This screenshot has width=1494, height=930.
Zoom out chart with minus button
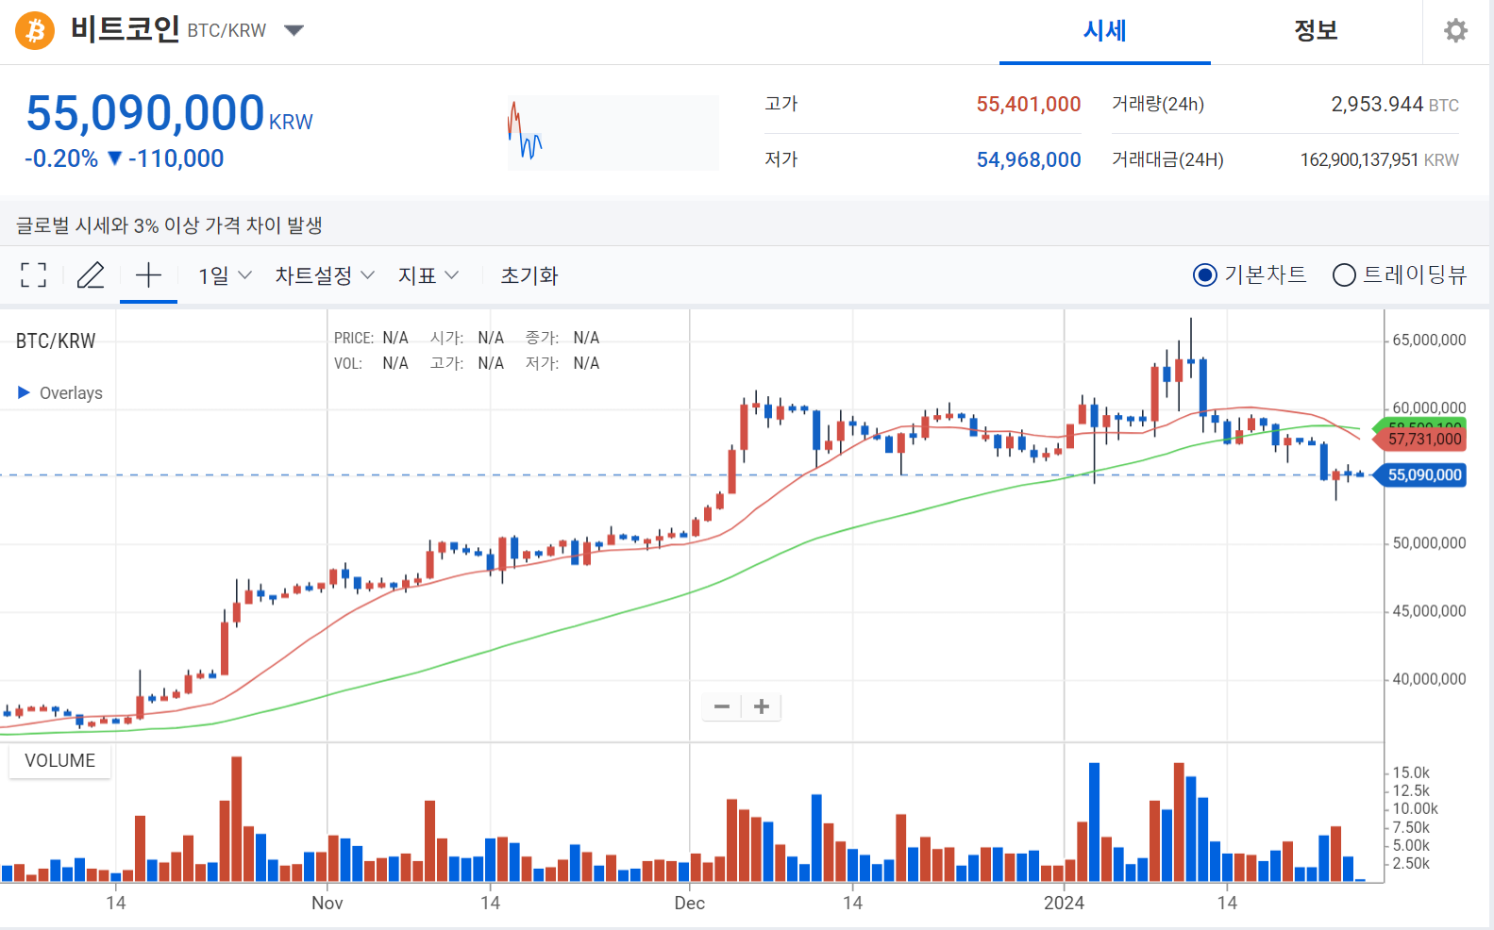(x=722, y=706)
